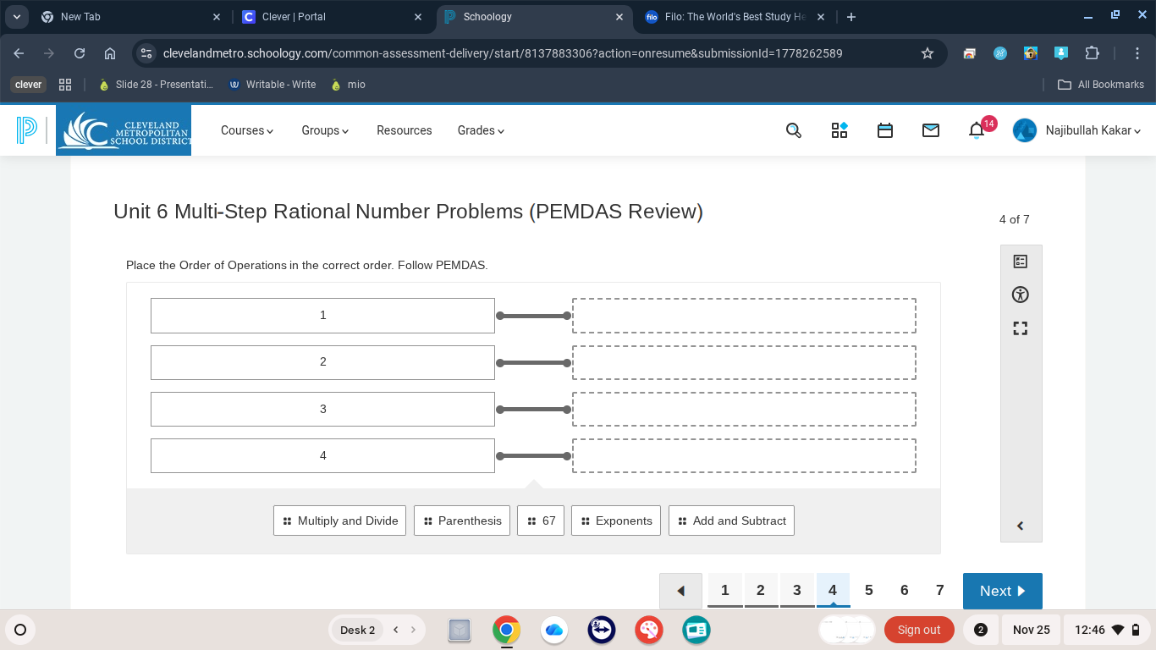Jump to question 7 in the pager

pos(939,590)
